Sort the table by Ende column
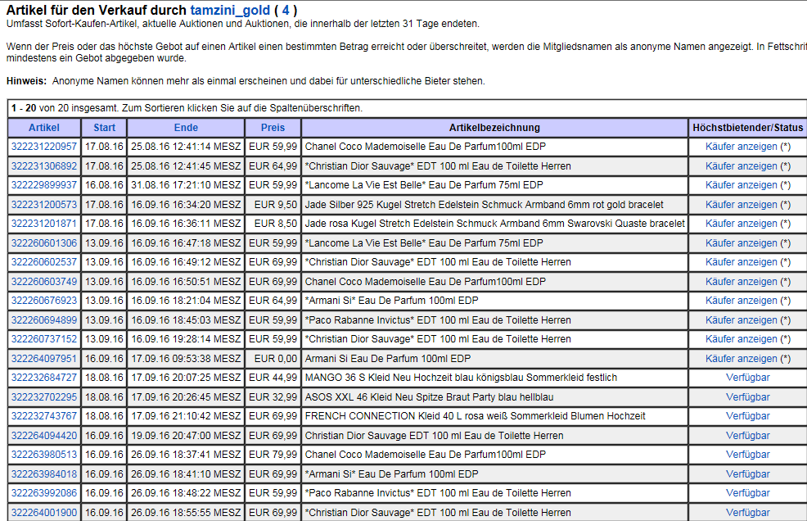The height and width of the screenshot is (521, 807). tap(186, 128)
